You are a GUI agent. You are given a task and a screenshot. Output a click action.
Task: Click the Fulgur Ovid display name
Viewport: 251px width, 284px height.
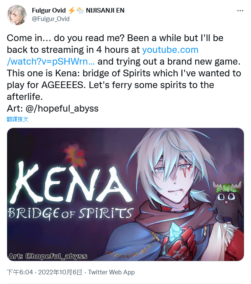(49, 10)
